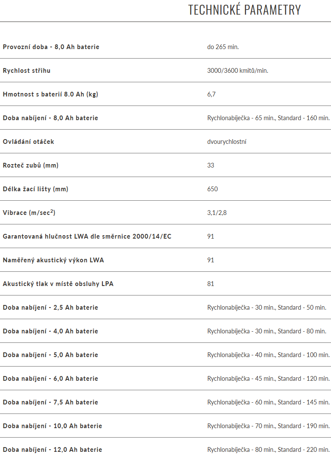The height and width of the screenshot is (457, 331).
Task: Select the 'do 265 min.' value
Action: pyautogui.click(x=223, y=47)
